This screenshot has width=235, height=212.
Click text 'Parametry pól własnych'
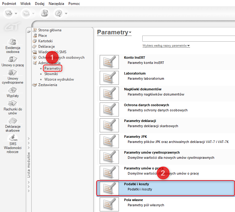[146, 205]
